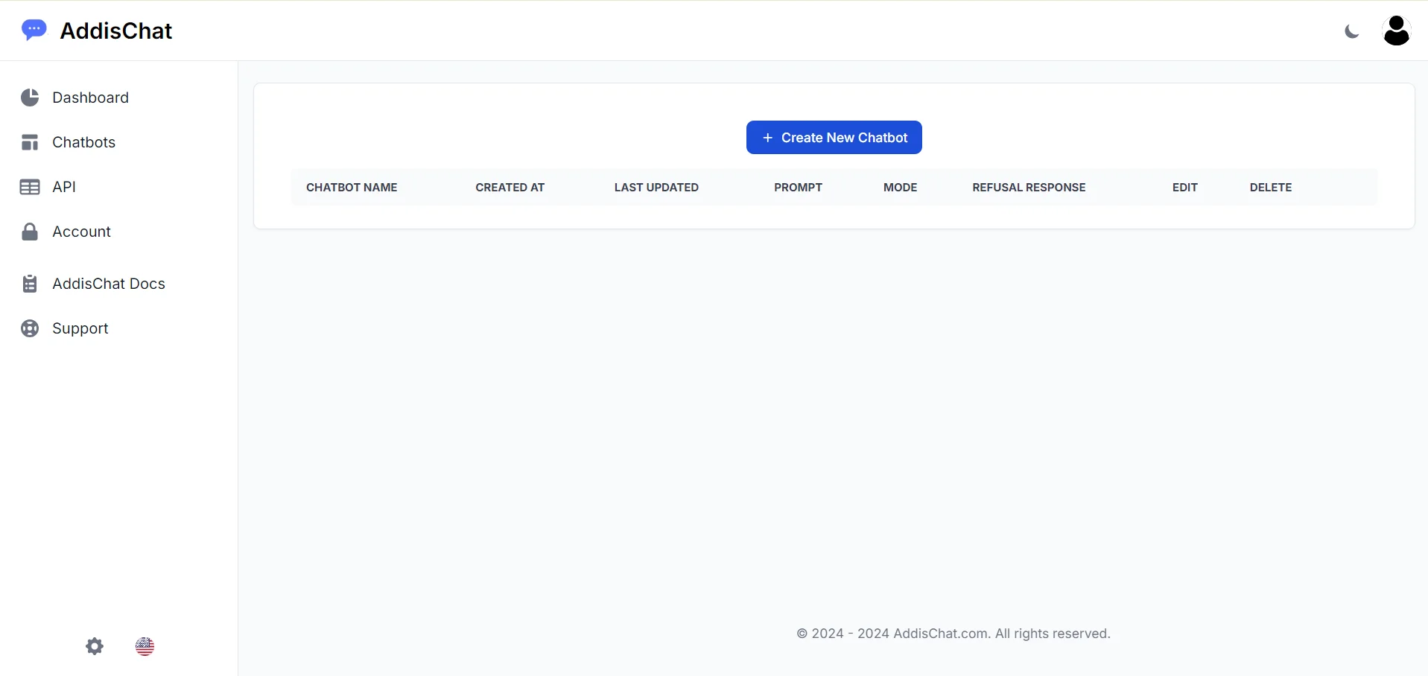Select the Refusal Response column header
Image resolution: width=1428 pixels, height=676 pixels.
click(1029, 187)
